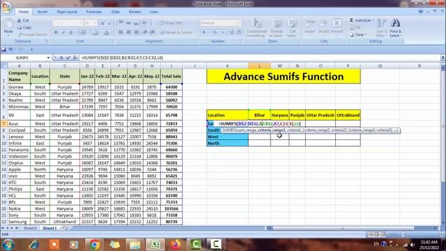The width and height of the screenshot is (446, 251).
Task: Click the Orientation text rotate icon
Action: [146, 23]
